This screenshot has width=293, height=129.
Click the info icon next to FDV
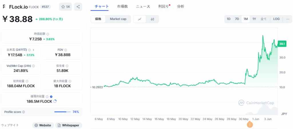pos(66,50)
